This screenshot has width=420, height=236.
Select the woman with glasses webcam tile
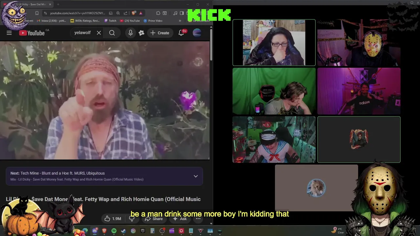[274, 43]
